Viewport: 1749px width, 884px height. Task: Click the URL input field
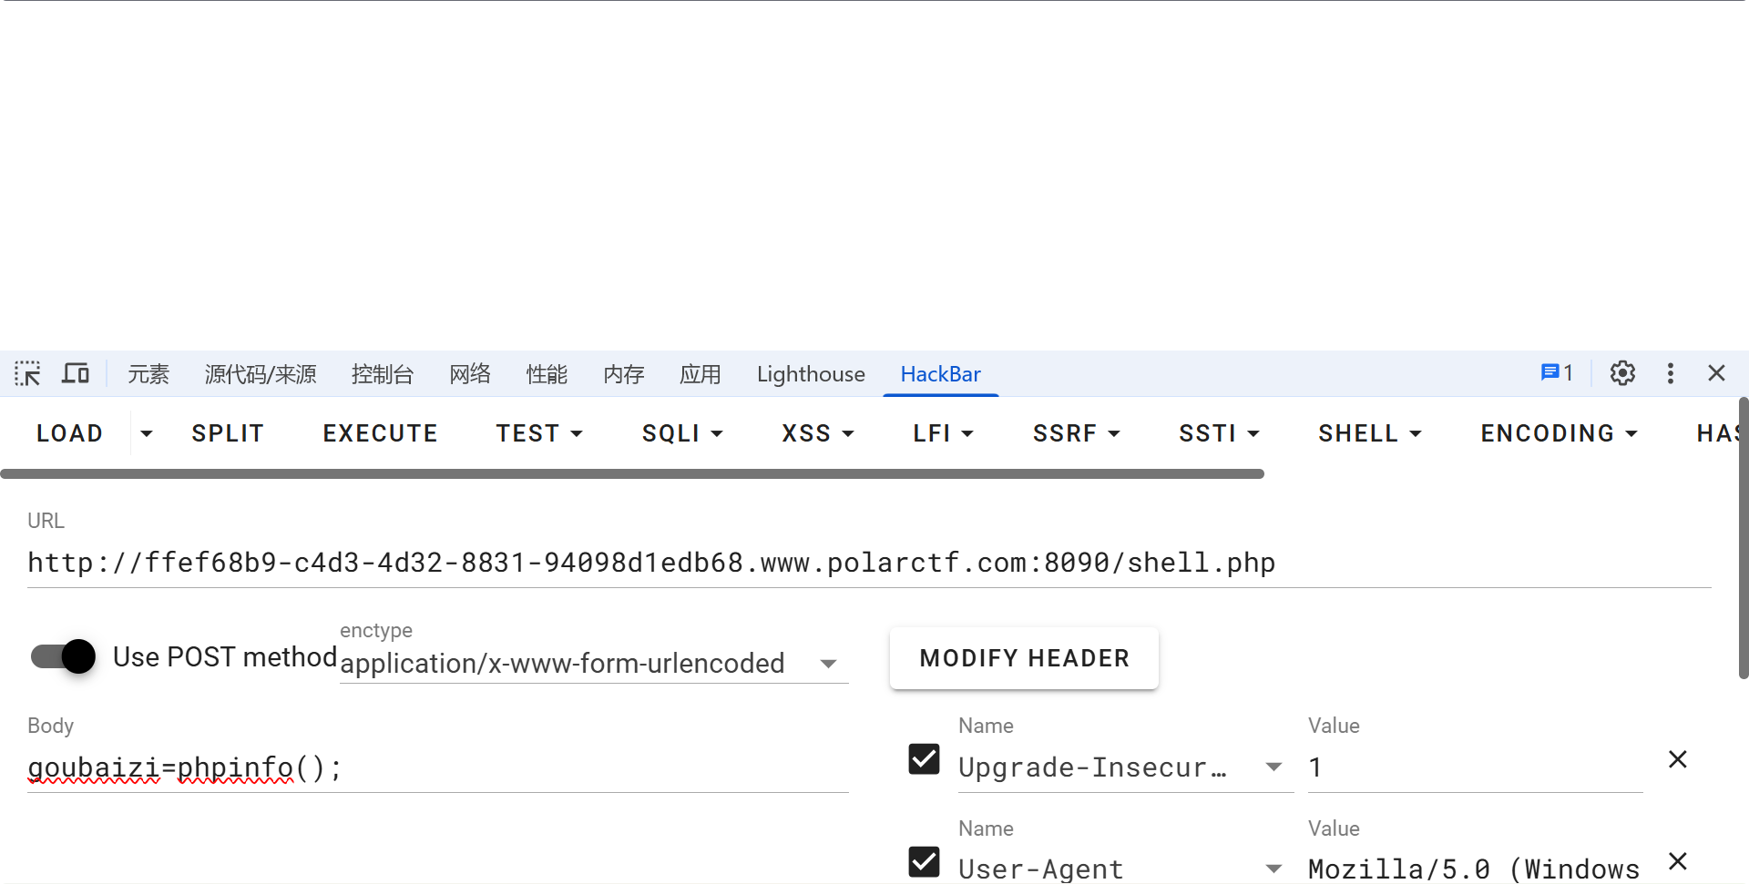[x=869, y=563]
